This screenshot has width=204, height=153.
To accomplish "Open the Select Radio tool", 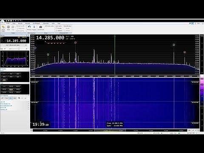I will (3, 28).
